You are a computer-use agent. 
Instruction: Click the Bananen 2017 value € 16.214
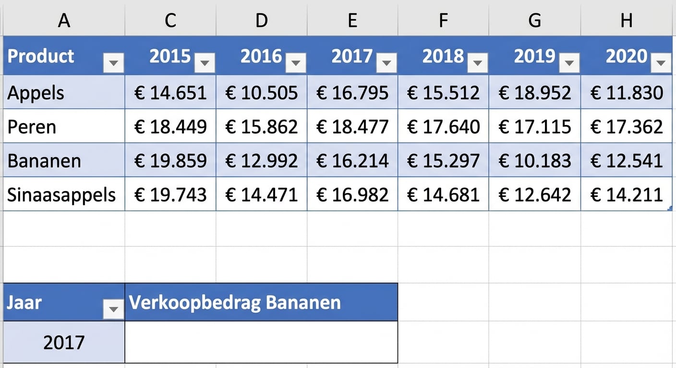coord(352,161)
